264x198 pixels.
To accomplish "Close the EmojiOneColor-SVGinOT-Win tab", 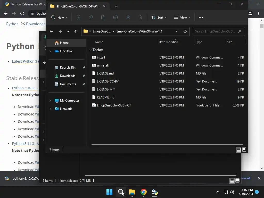I will (x=104, y=6).
